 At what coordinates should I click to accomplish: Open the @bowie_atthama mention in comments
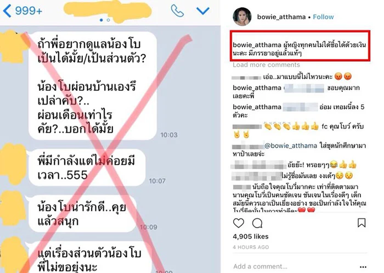[x=291, y=146]
